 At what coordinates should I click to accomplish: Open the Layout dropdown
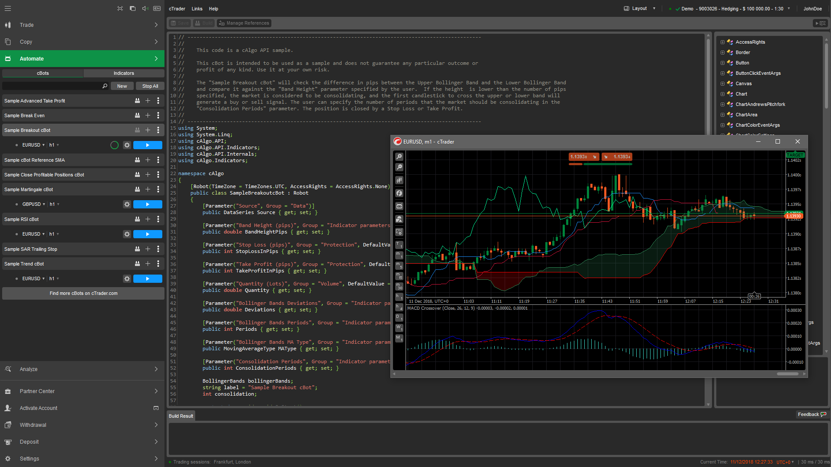640,9
